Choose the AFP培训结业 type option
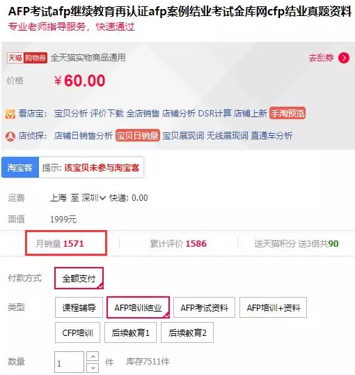This screenshot has height=375, width=355. pyautogui.click(x=138, y=307)
